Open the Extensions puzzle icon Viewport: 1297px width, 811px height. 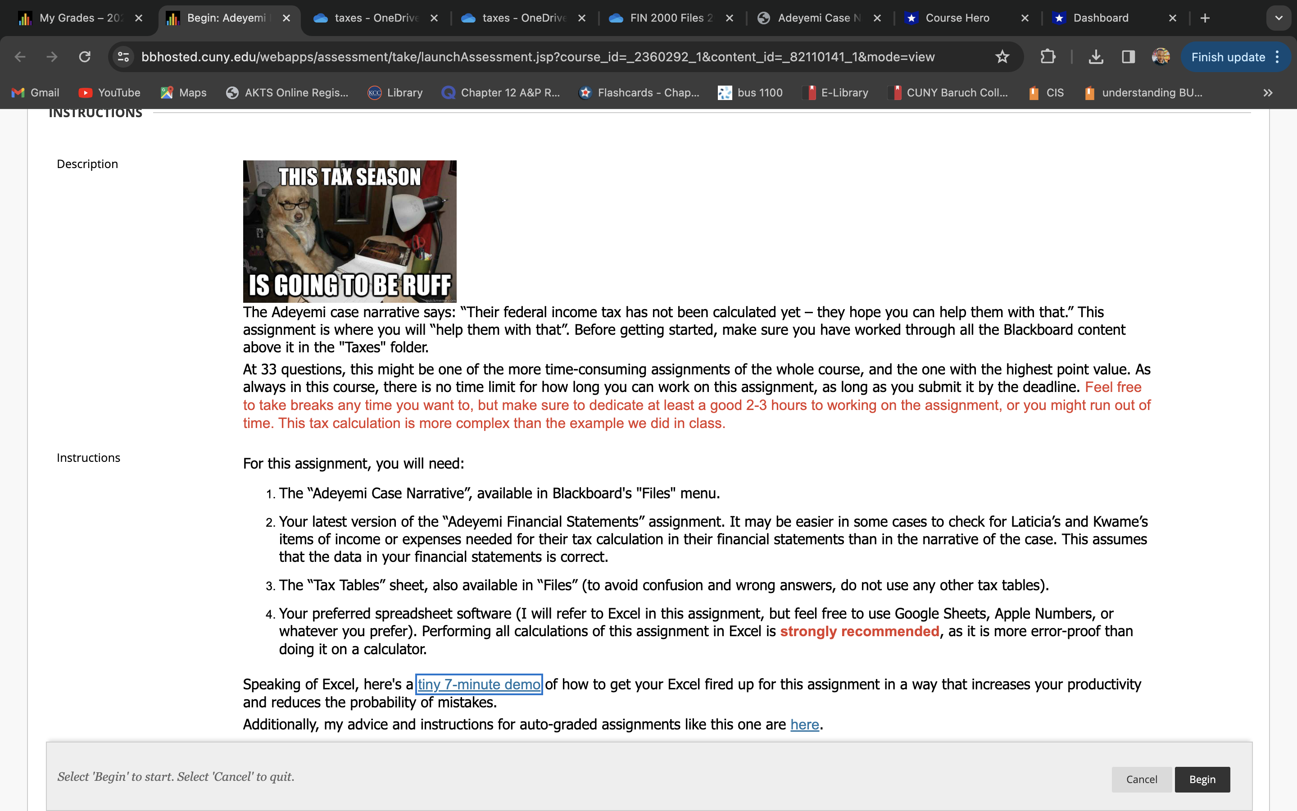1048,56
